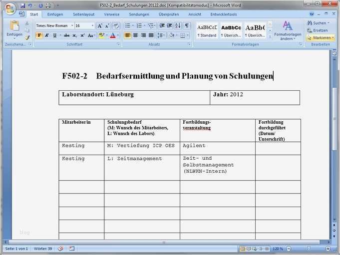
Task: Apply the red font color
Action: (113, 35)
